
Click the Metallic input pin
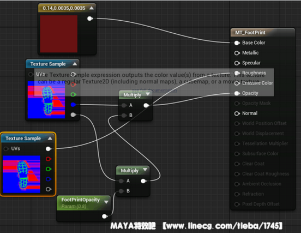[237, 53]
